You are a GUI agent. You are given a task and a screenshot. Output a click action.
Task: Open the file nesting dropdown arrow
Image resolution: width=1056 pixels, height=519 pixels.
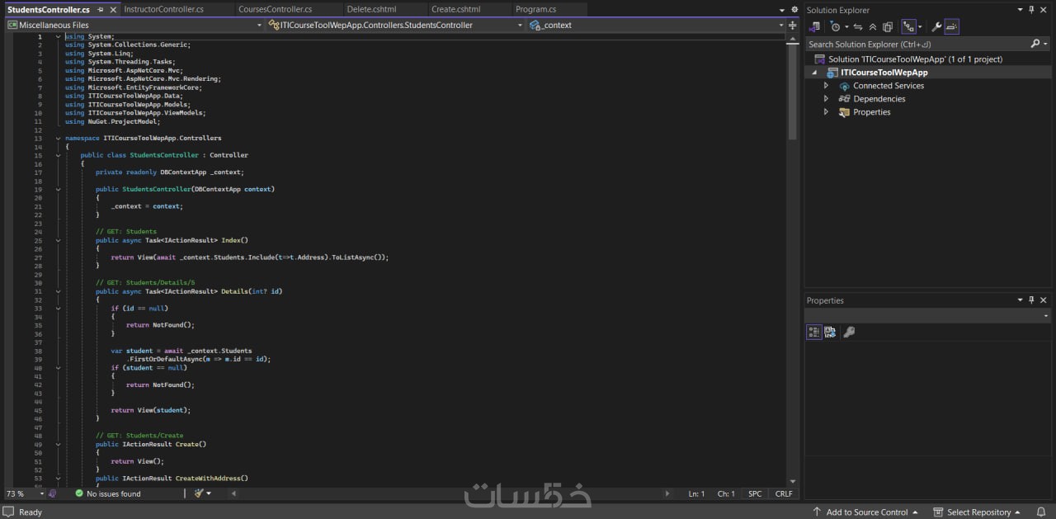coord(920,27)
